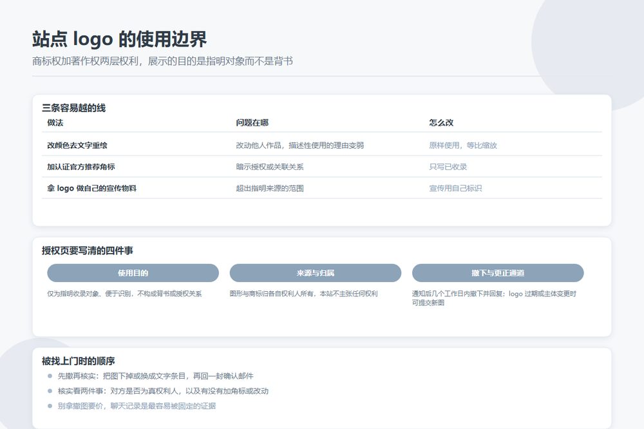
Task: Click the 使用目的 pill button
Action: point(133,273)
